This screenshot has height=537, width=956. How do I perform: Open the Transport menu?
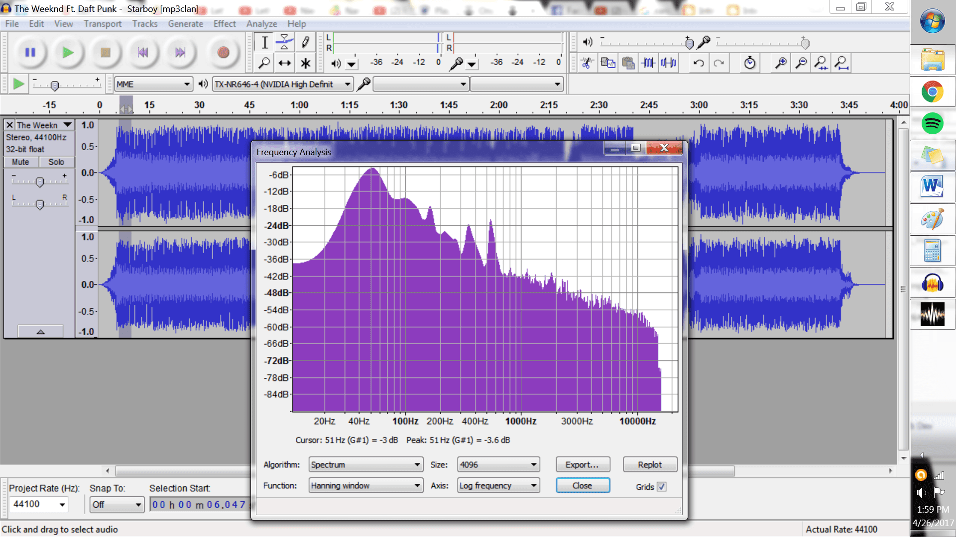pos(103,24)
